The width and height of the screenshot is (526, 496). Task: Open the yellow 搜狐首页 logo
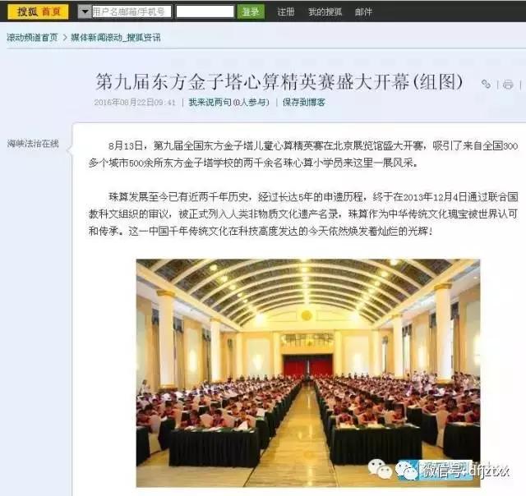pos(38,11)
